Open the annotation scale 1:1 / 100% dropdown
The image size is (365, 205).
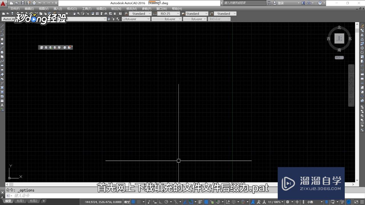(275, 202)
